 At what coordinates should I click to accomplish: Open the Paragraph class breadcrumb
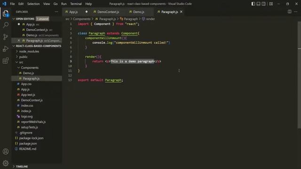click(x=131, y=19)
